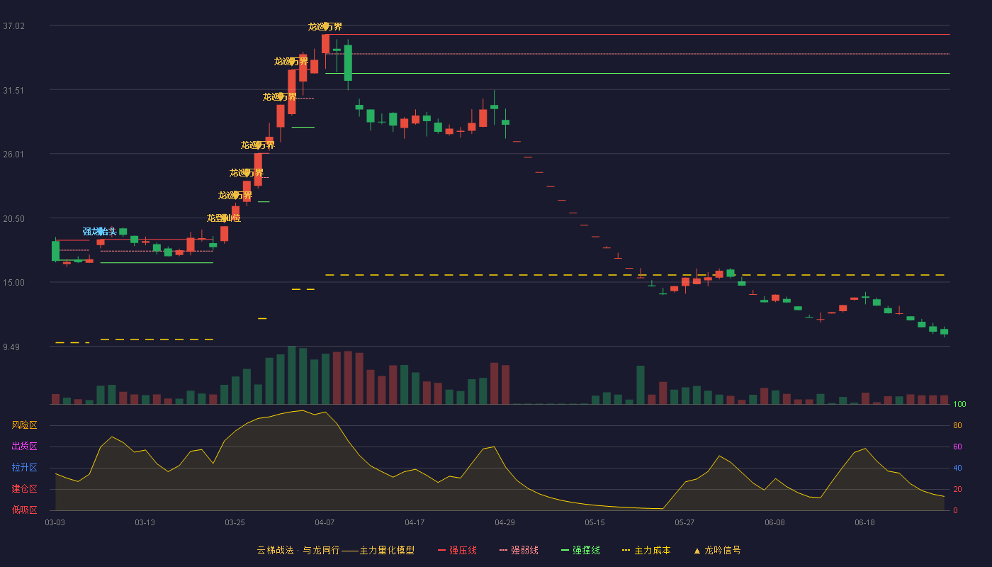Toggle 强压线 series via legend text

coord(463,550)
